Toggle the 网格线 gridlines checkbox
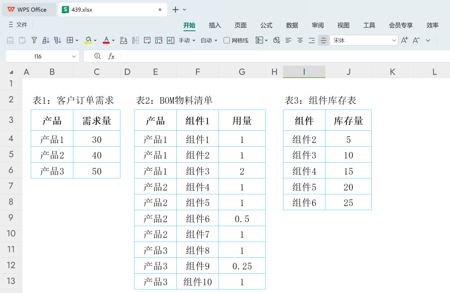 click(x=227, y=40)
